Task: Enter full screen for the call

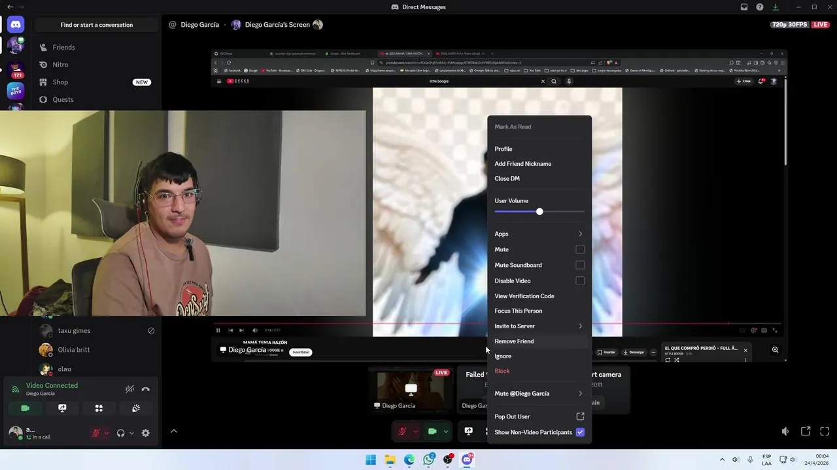Action: tap(825, 431)
